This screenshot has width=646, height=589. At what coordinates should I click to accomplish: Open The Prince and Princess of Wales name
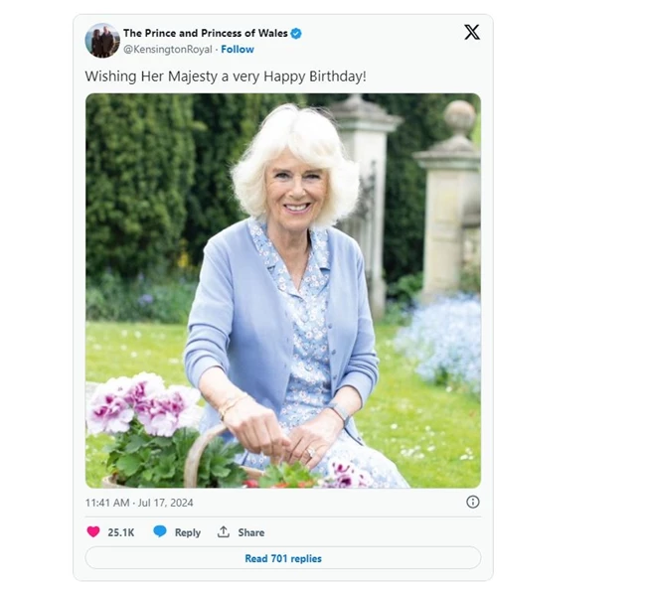pyautogui.click(x=205, y=34)
